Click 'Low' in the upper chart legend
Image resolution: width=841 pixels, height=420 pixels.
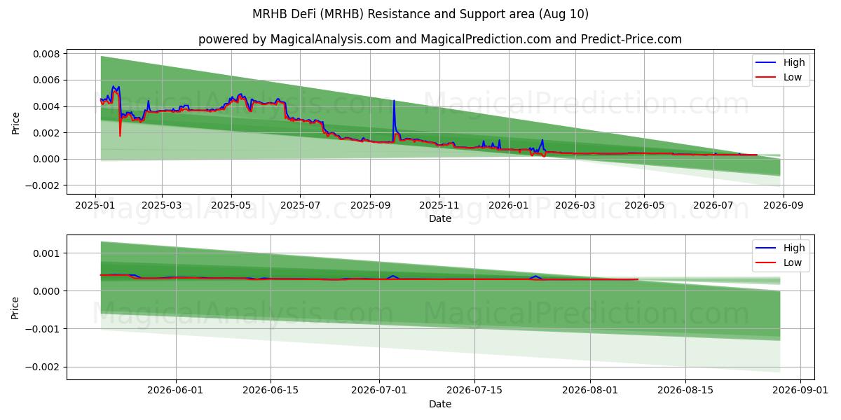(793, 77)
